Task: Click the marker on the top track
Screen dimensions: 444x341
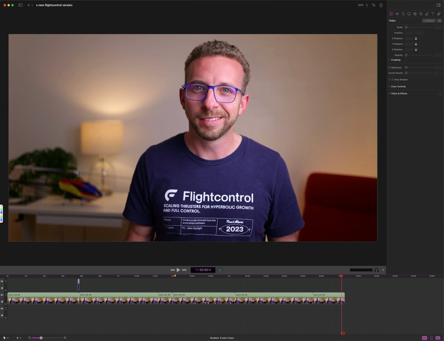Action: [x=78, y=284]
